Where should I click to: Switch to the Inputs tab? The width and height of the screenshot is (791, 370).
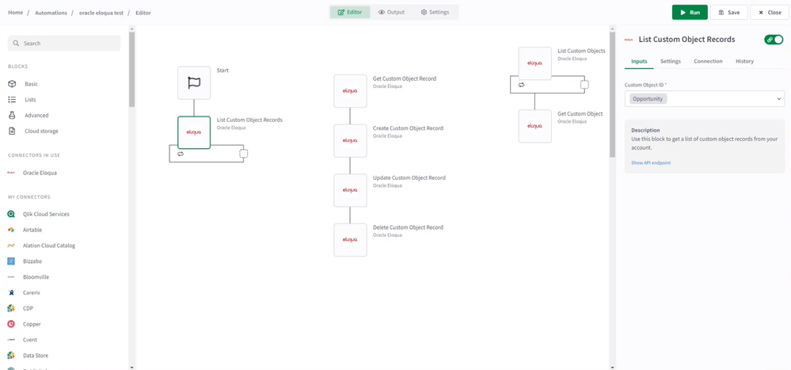point(639,61)
